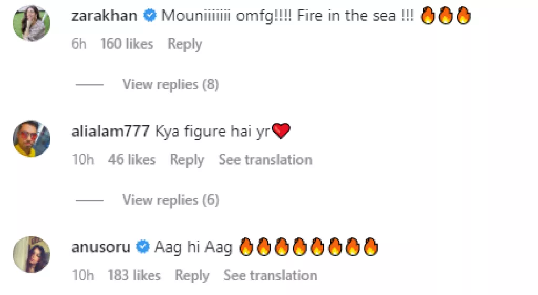Reply to zarakhan's comment
The width and height of the screenshot is (538, 295).
[184, 44]
